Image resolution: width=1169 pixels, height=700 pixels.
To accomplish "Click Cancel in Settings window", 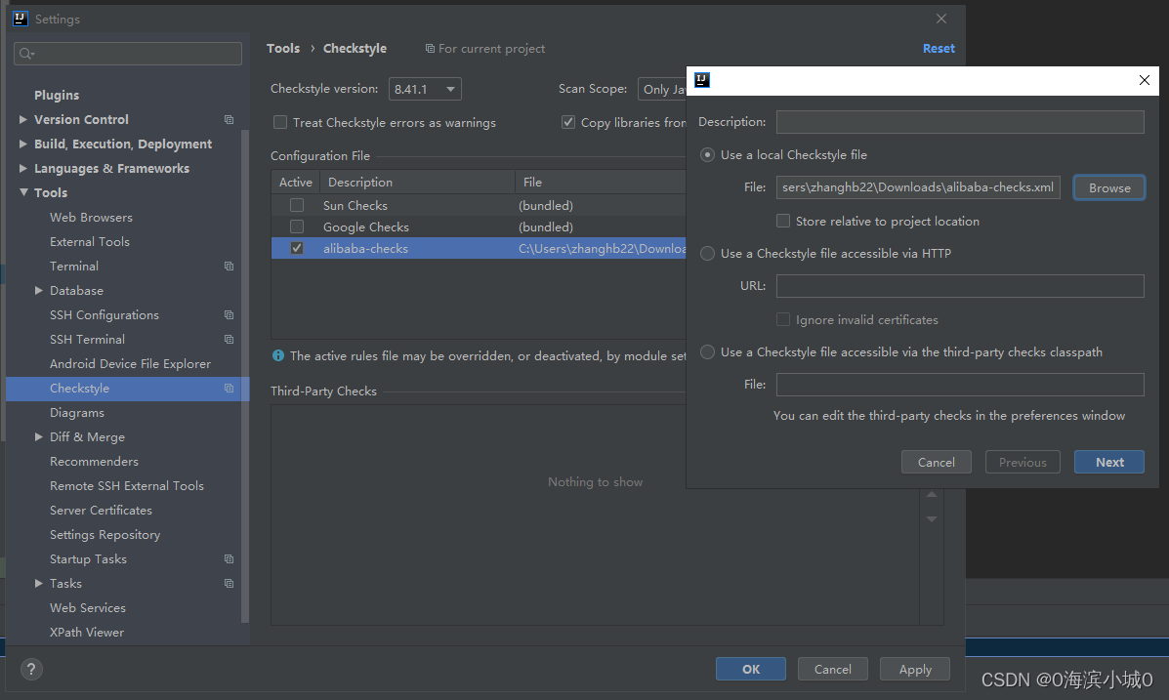I will point(833,669).
